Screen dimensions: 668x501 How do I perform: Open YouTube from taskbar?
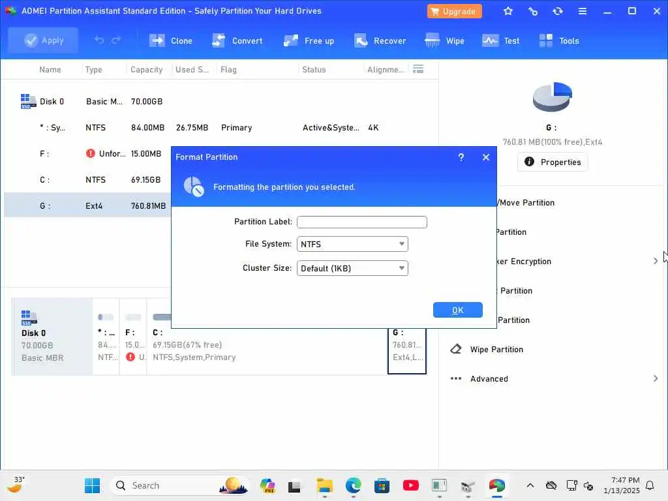pyautogui.click(x=411, y=485)
